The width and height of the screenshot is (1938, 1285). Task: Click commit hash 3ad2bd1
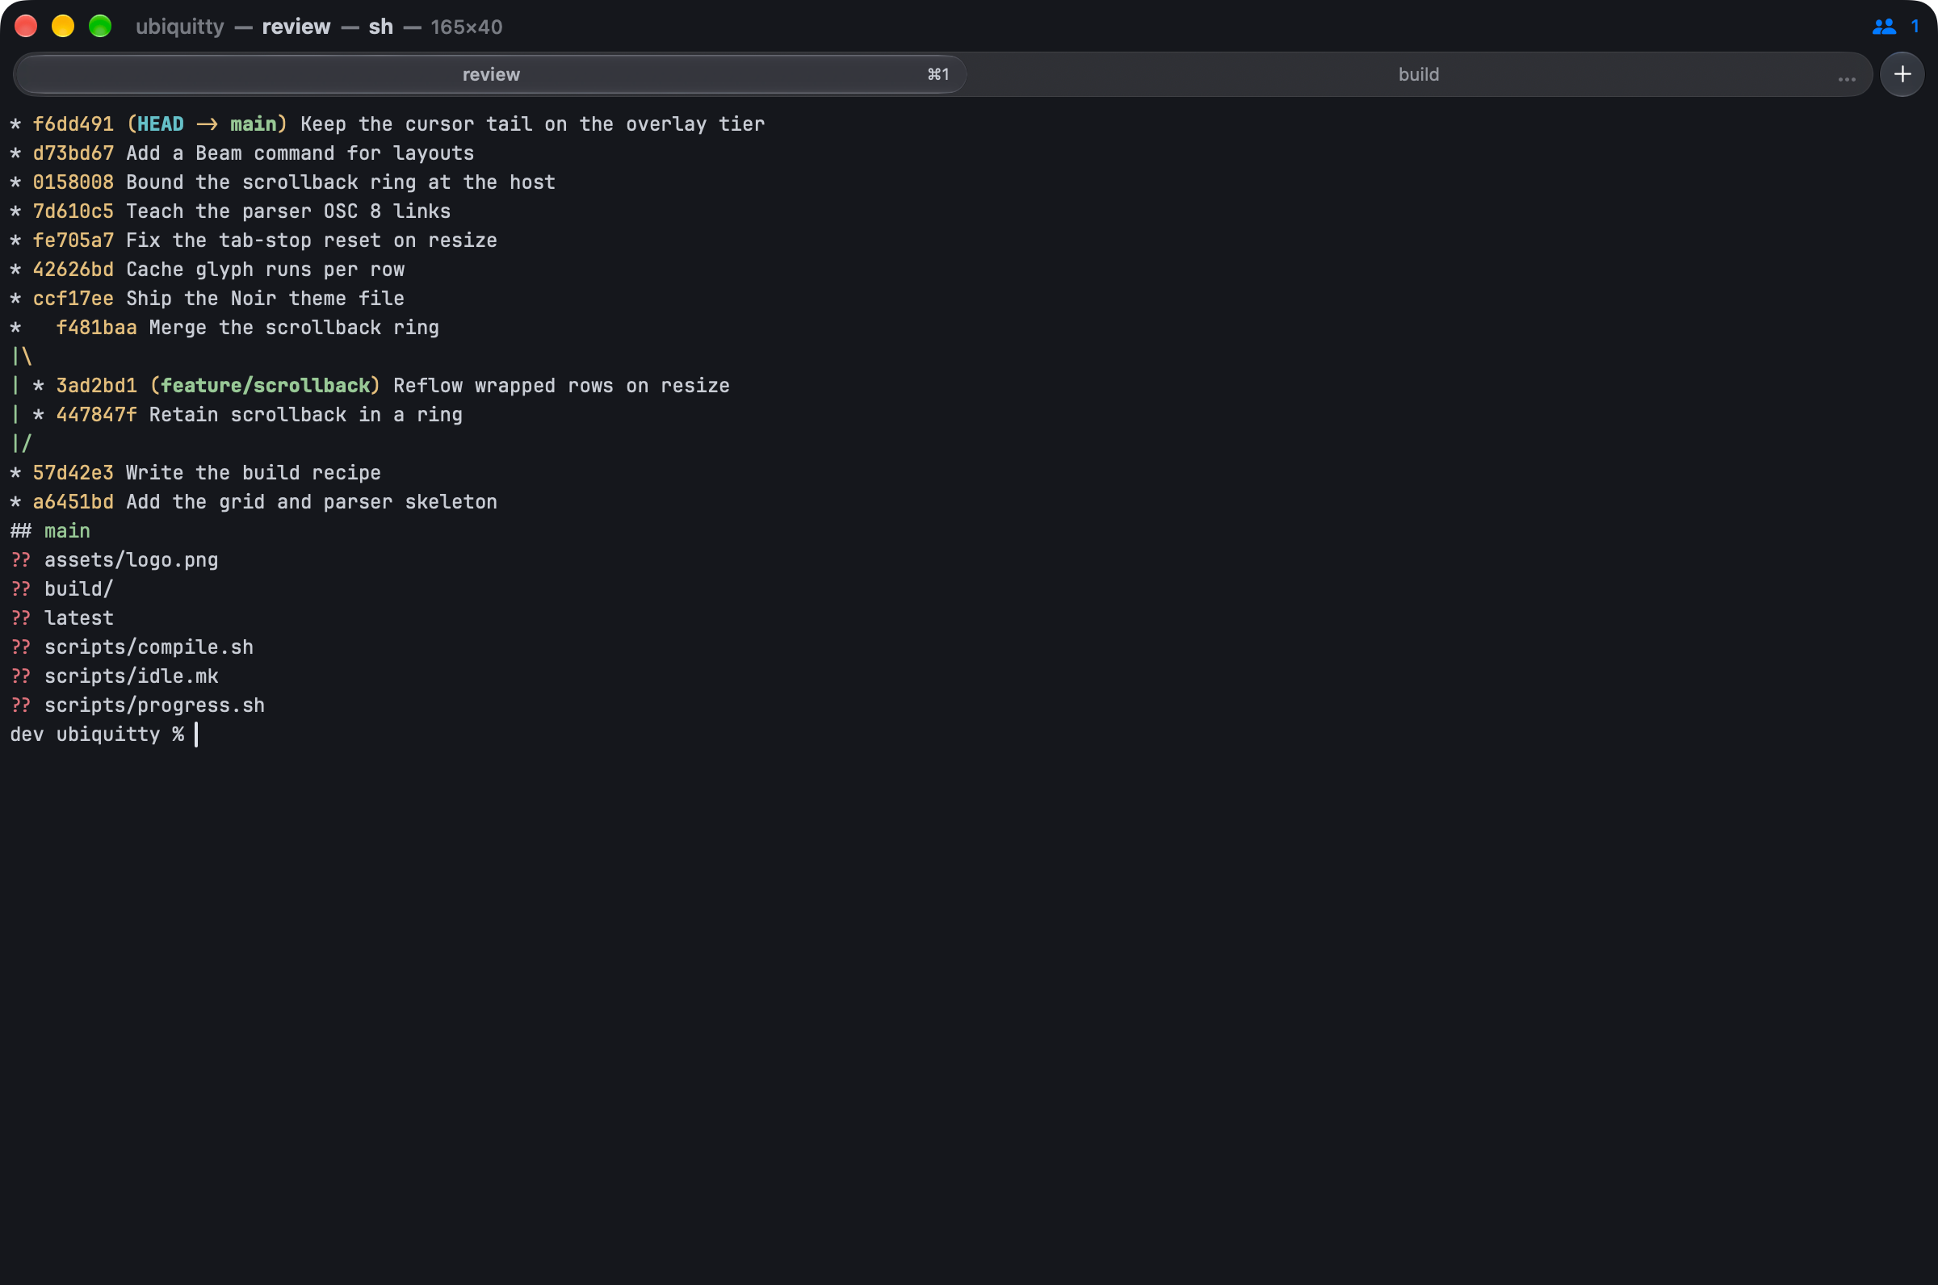click(x=96, y=386)
